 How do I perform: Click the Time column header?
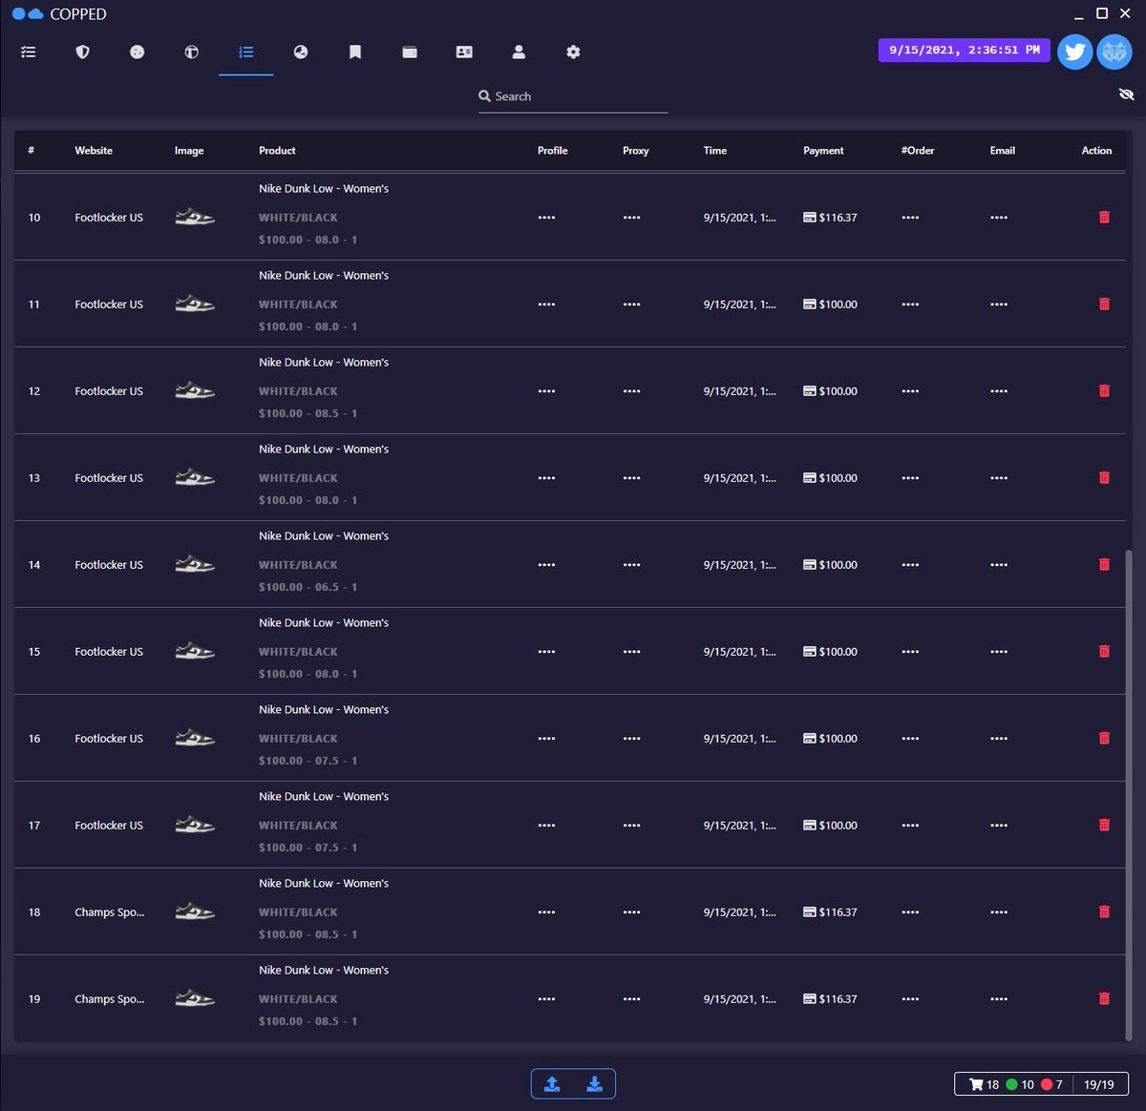715,151
